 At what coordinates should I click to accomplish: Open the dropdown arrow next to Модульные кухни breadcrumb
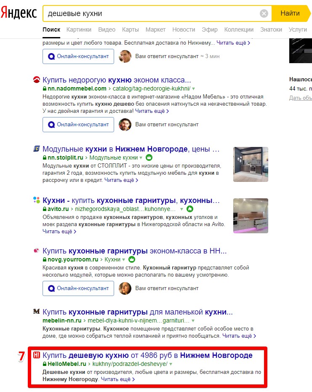click(141, 158)
